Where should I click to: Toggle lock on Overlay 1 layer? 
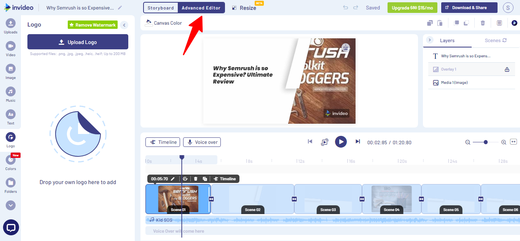(x=507, y=69)
